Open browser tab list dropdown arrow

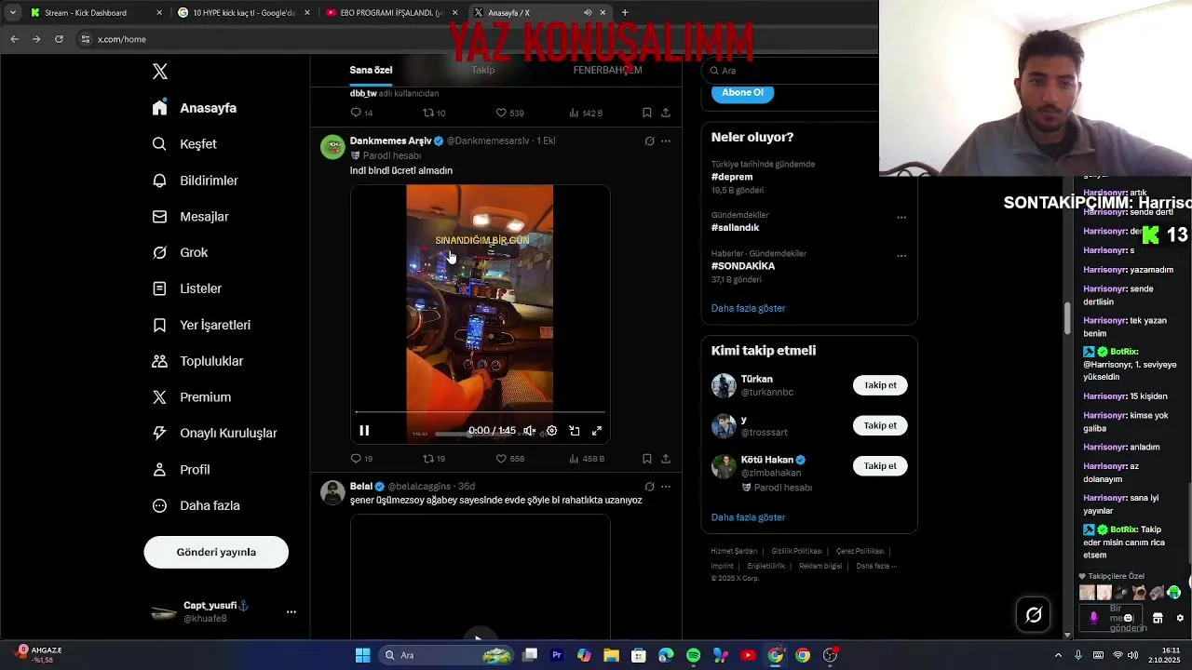point(12,13)
